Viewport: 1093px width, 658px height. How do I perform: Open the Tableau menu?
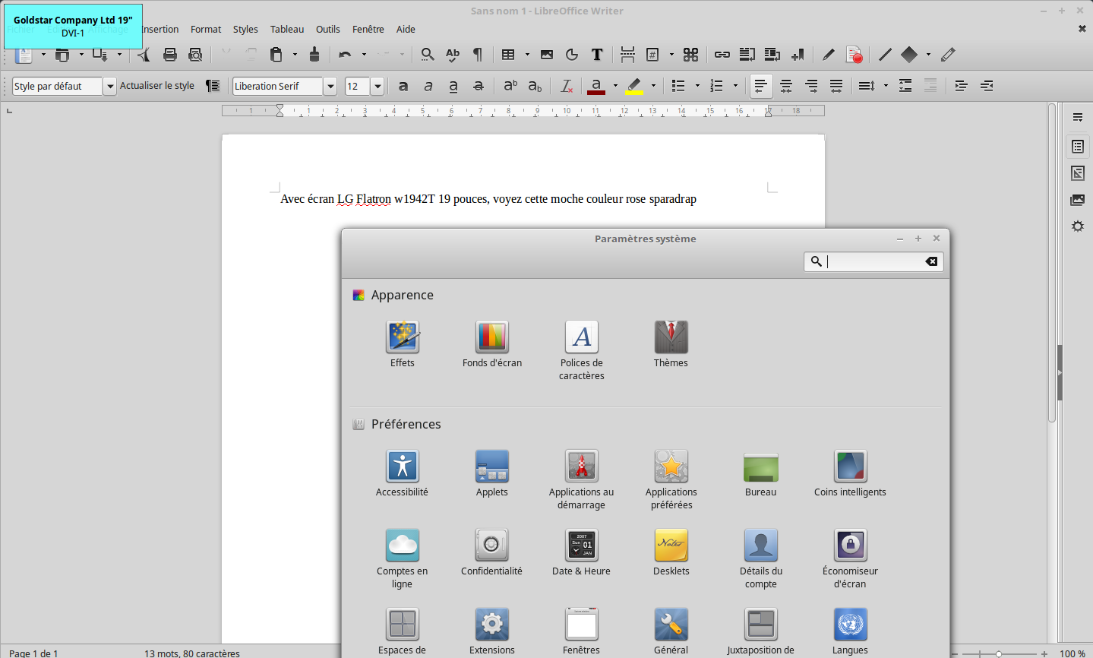click(x=287, y=29)
